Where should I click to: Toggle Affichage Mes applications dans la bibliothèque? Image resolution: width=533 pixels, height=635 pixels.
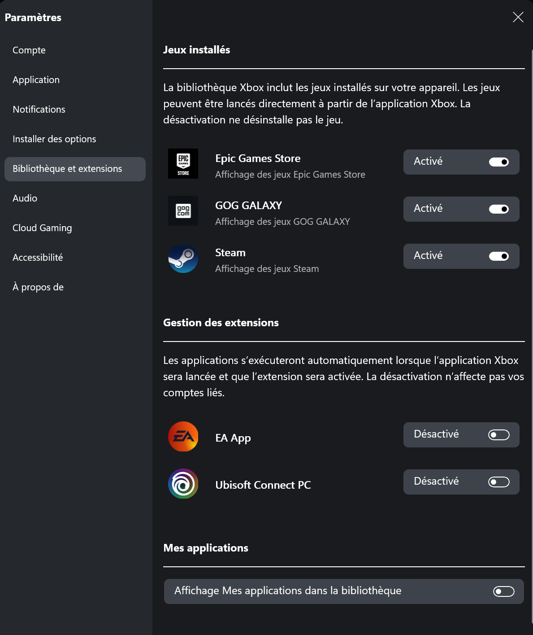pos(503,591)
